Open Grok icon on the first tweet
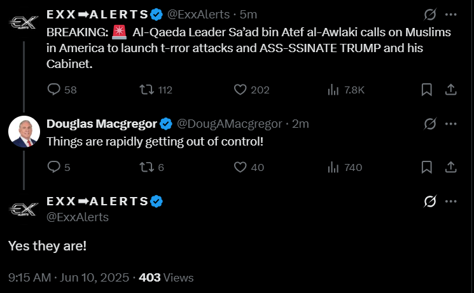The width and height of the screenshot is (474, 293). tap(429, 14)
